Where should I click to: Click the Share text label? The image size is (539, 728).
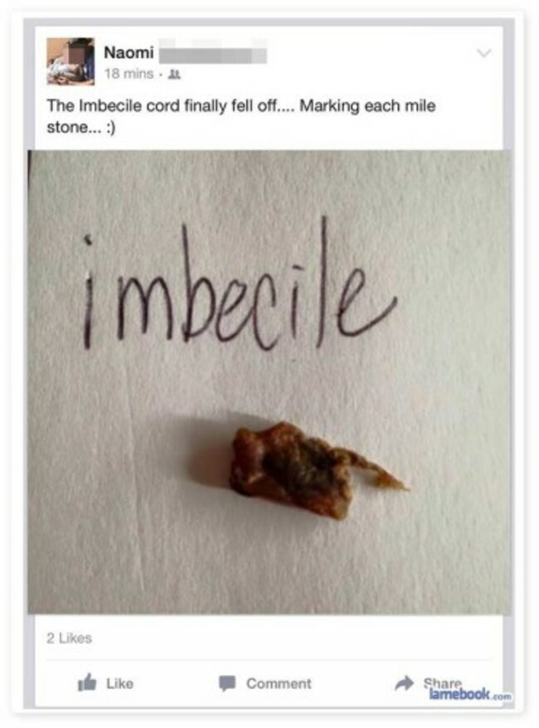click(442, 683)
